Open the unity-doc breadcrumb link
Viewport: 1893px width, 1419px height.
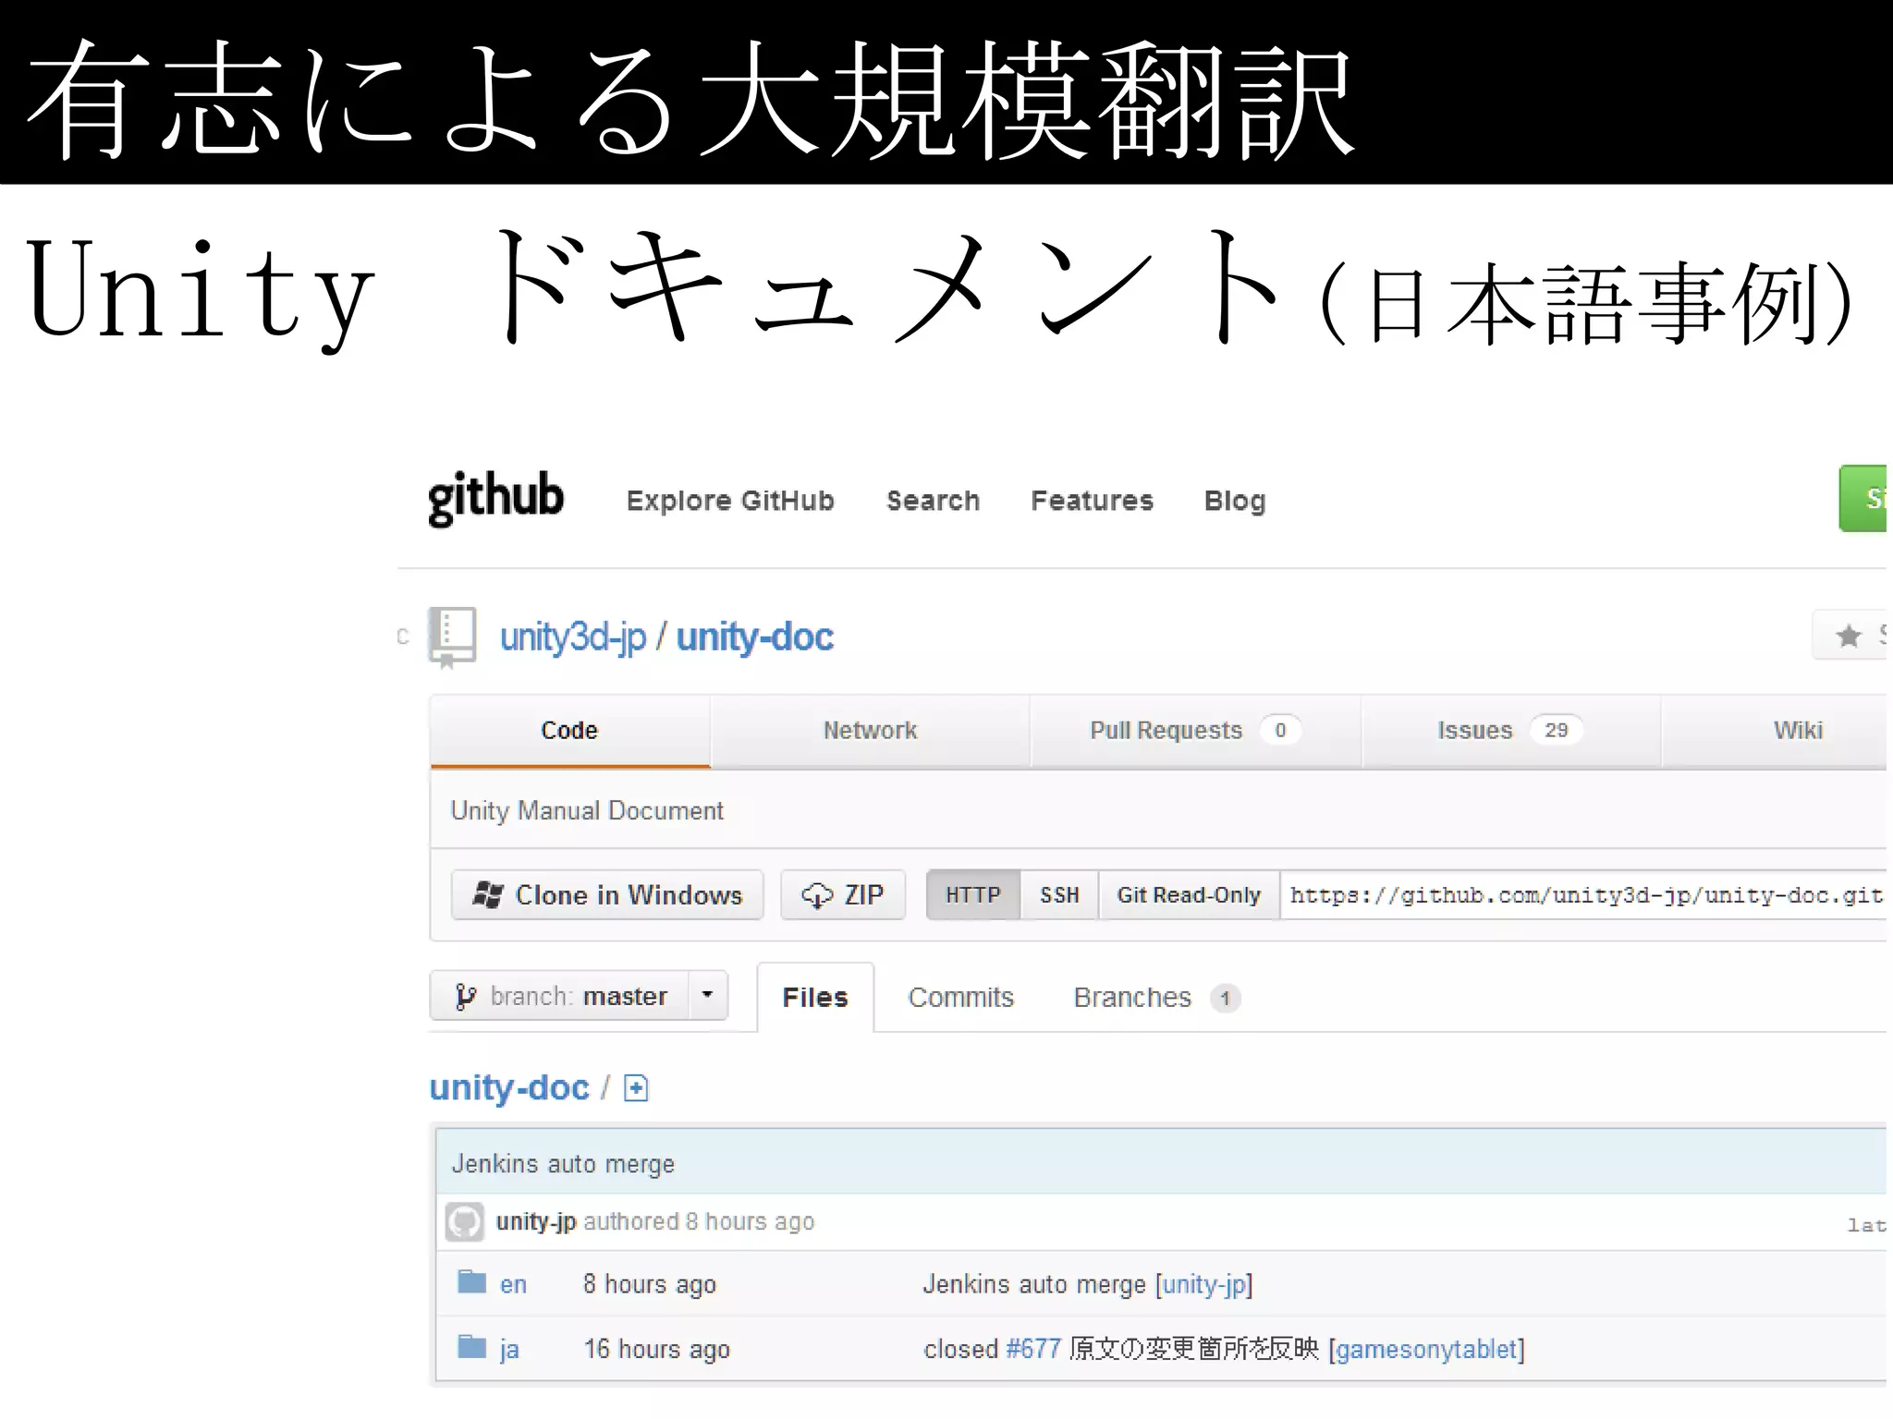pos(509,1088)
